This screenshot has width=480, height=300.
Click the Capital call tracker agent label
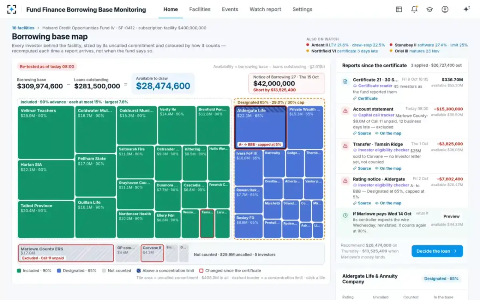click(x=373, y=115)
